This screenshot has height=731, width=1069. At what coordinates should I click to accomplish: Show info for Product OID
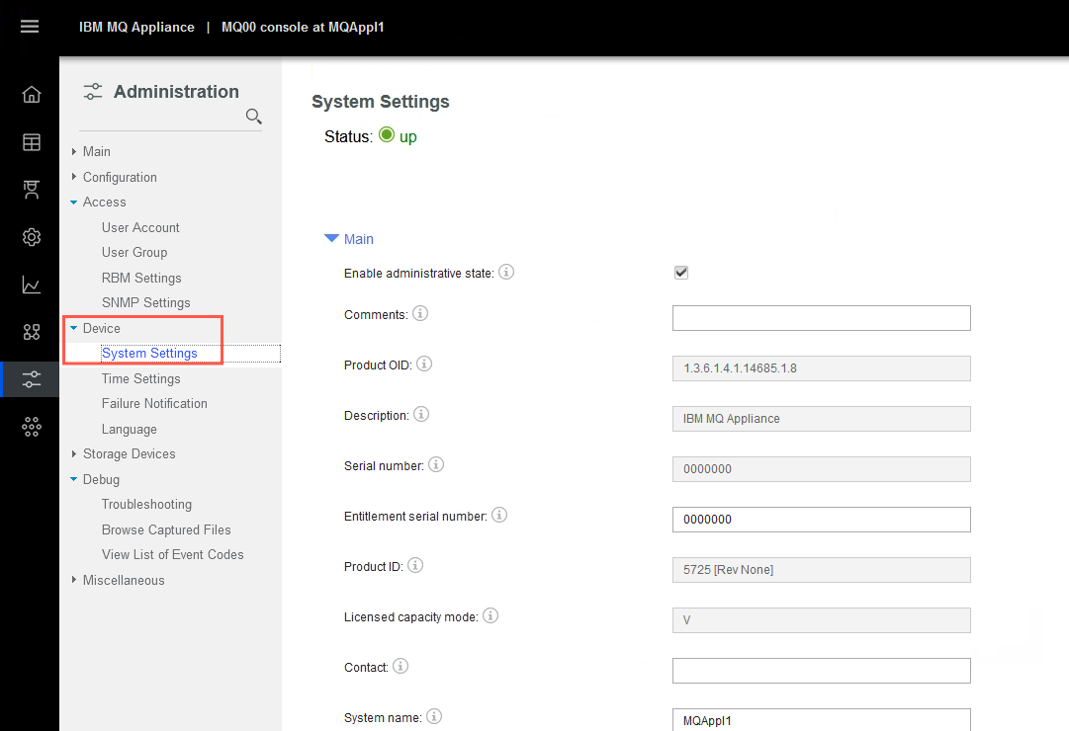point(424,364)
